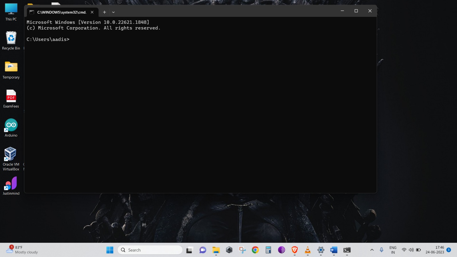Click the taskbar Search box
457x257 pixels.
point(150,250)
